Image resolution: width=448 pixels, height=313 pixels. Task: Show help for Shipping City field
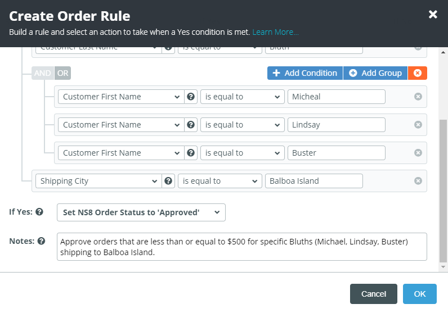[x=168, y=181]
